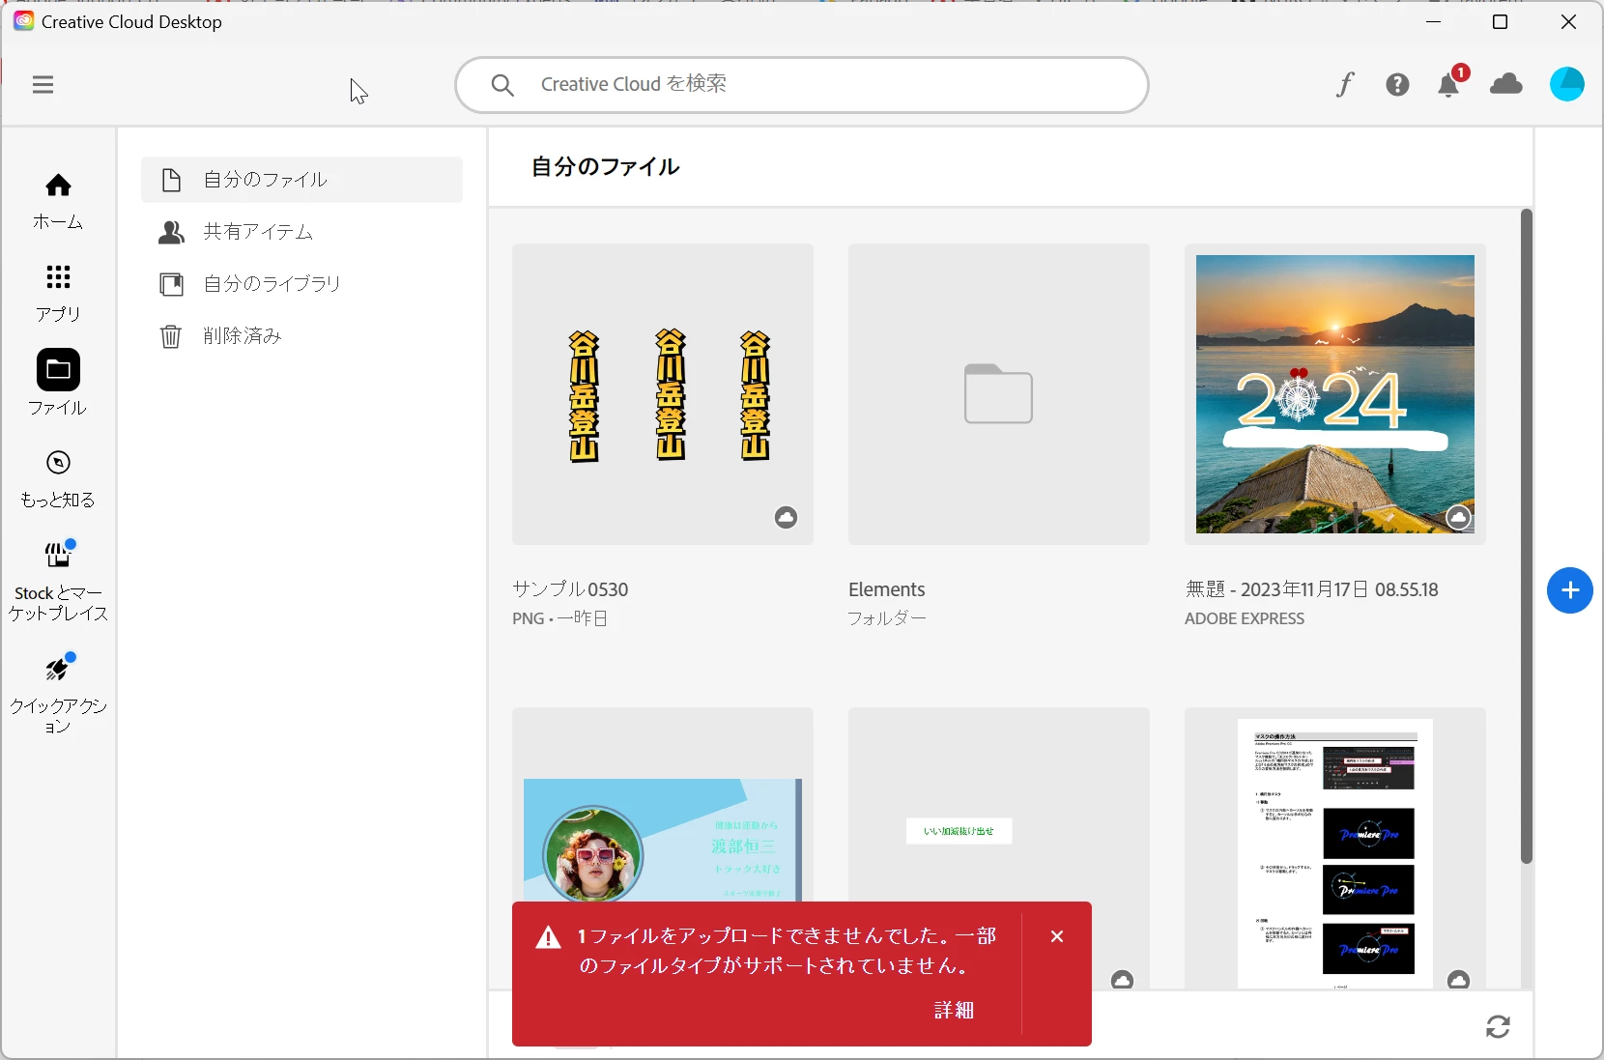
Task: Maximize the Creative Cloud window
Action: (1501, 21)
